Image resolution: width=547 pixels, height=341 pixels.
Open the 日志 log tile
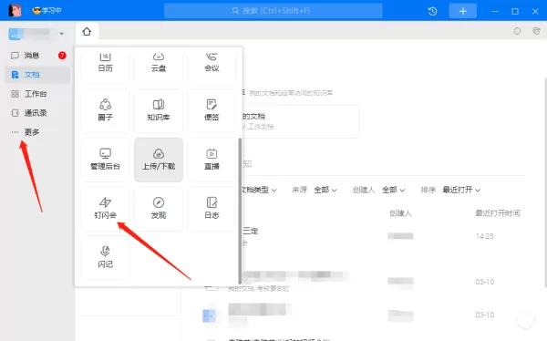coord(212,209)
